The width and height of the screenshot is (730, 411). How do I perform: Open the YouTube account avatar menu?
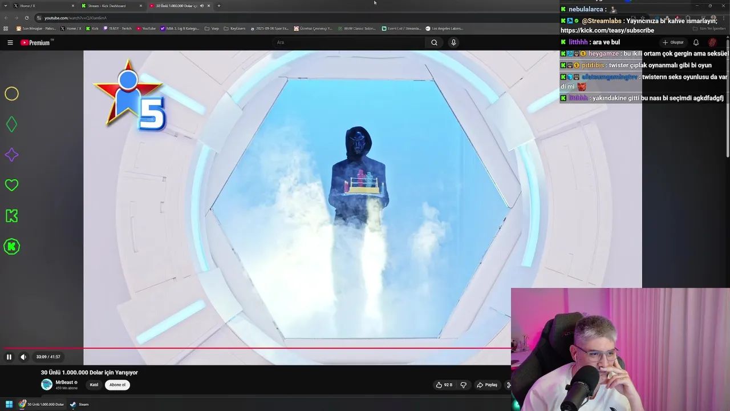click(712, 42)
